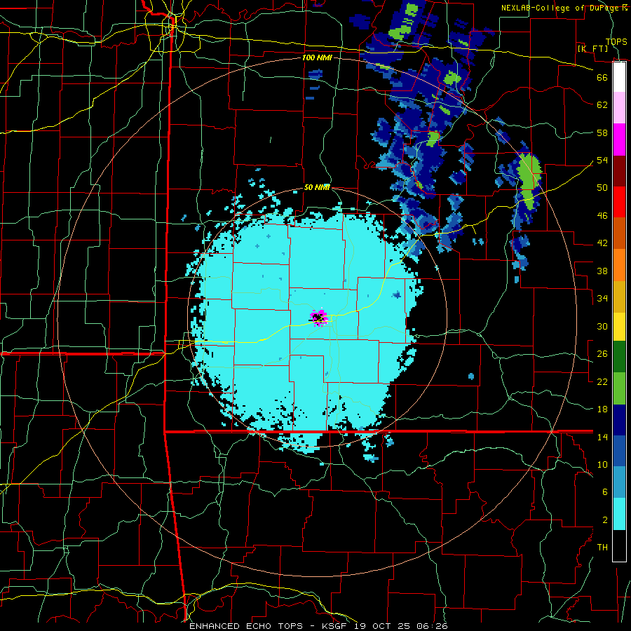Screen dimensions: 631x631
Task: Click the 'ENHANCED ECHO TOPS' product title
Action: 246,626
